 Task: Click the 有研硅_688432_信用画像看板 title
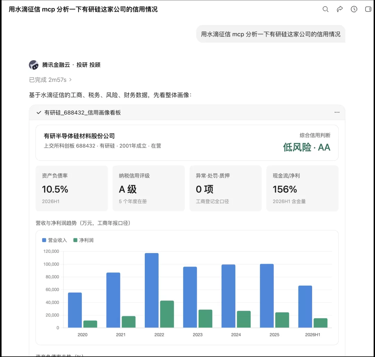click(83, 113)
